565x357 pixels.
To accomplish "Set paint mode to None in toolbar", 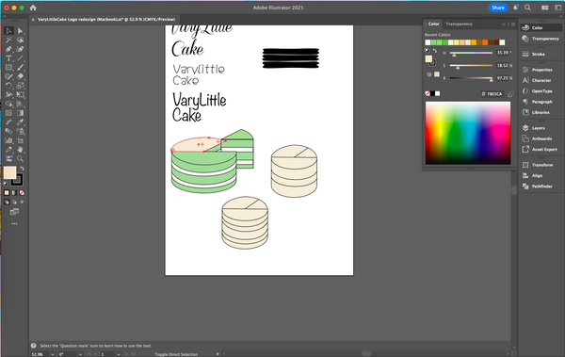I will 22,193.
